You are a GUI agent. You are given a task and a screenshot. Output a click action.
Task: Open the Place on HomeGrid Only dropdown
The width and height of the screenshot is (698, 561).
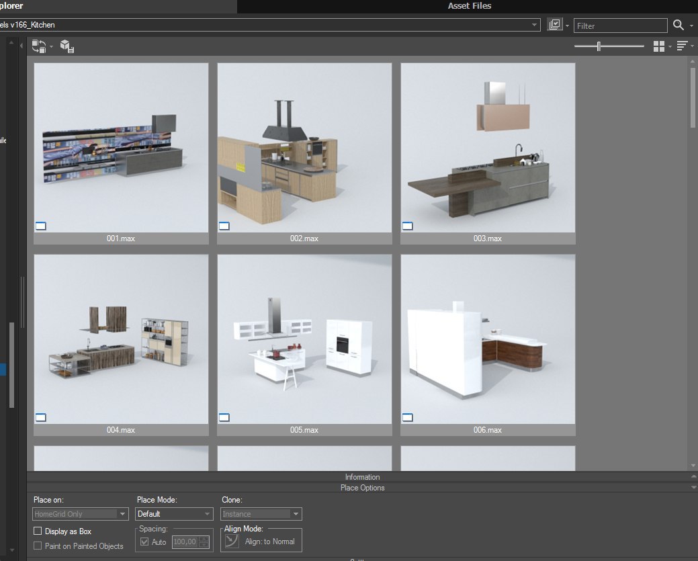pos(81,514)
